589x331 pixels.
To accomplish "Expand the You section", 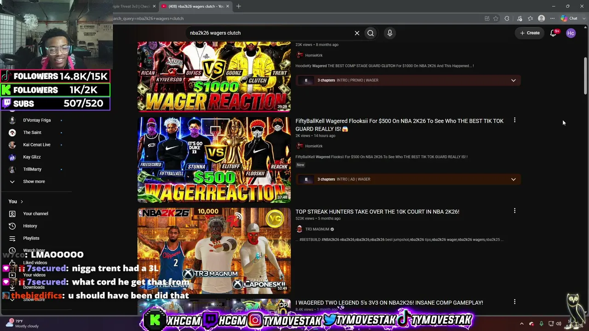I will tap(16, 201).
